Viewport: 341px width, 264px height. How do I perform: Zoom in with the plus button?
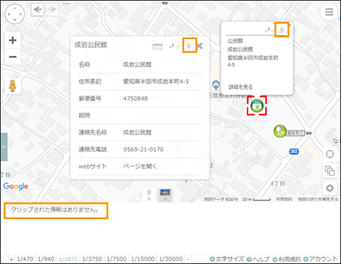(x=12, y=40)
